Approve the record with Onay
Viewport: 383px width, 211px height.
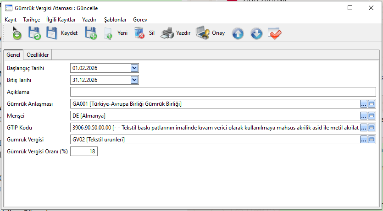[x=210, y=33]
